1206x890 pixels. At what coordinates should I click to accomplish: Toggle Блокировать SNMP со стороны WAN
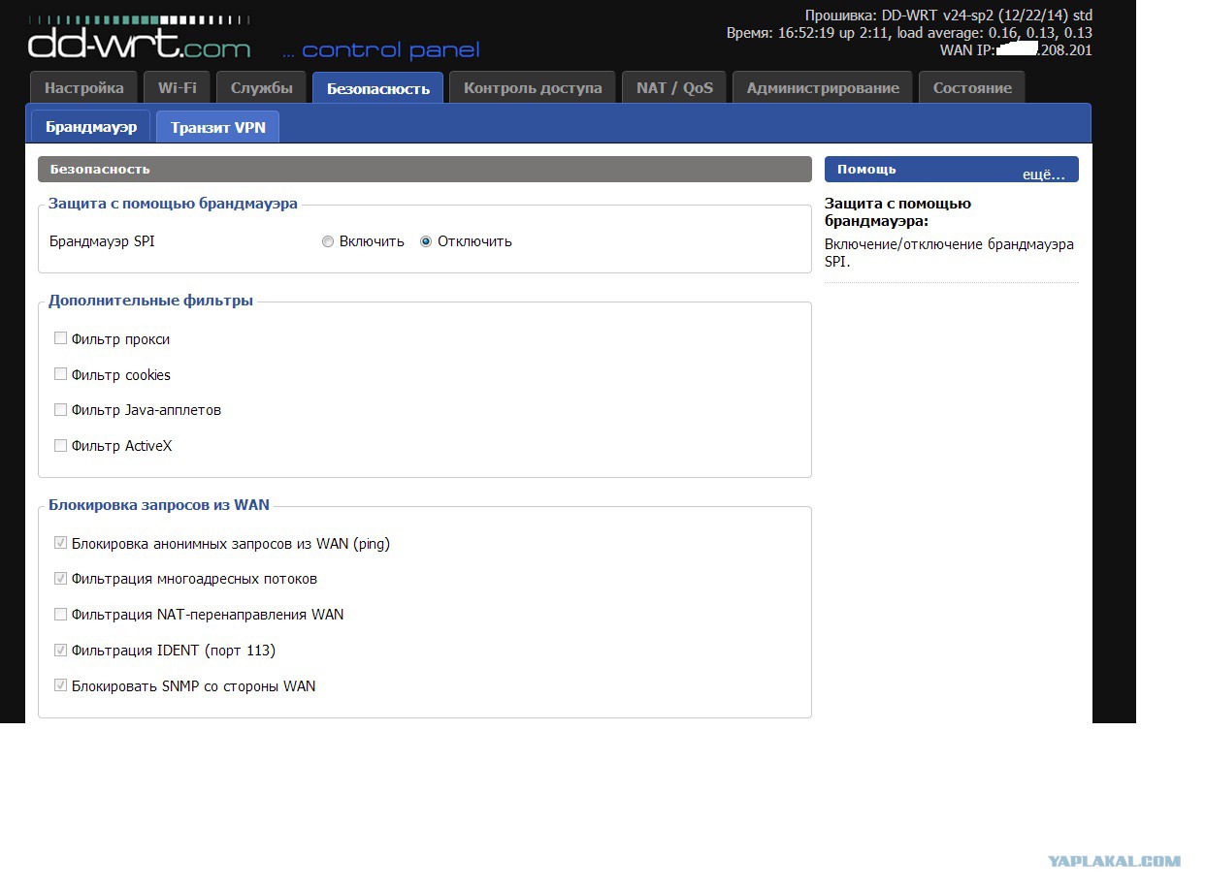point(60,685)
